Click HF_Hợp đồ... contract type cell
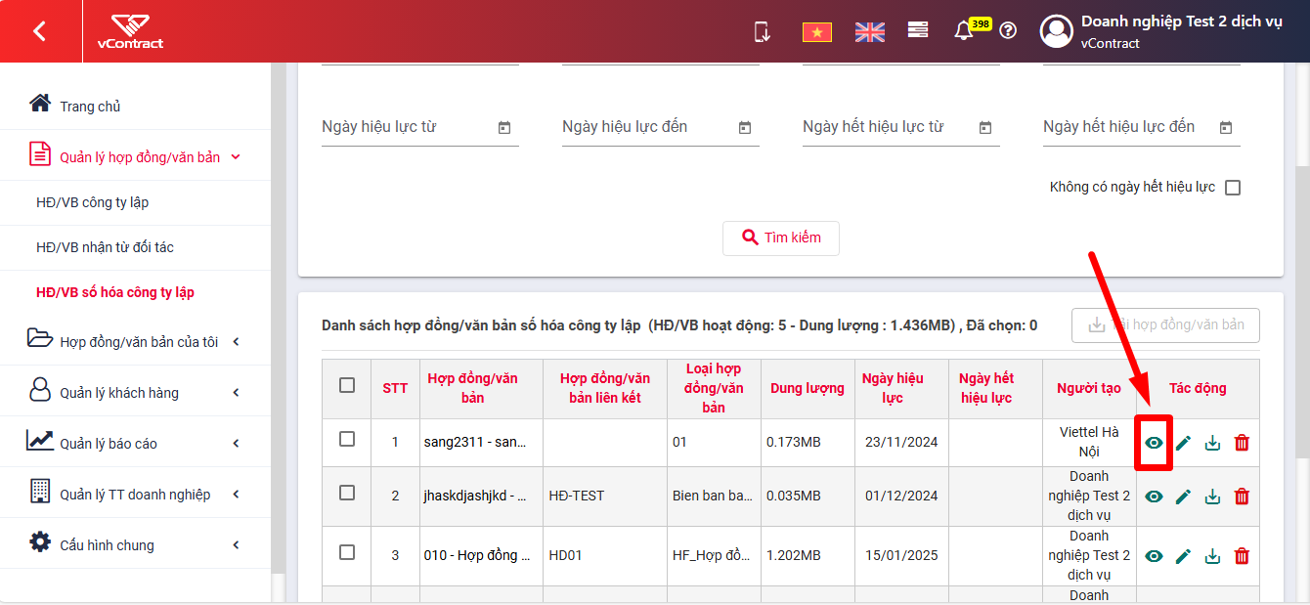 pos(713,555)
